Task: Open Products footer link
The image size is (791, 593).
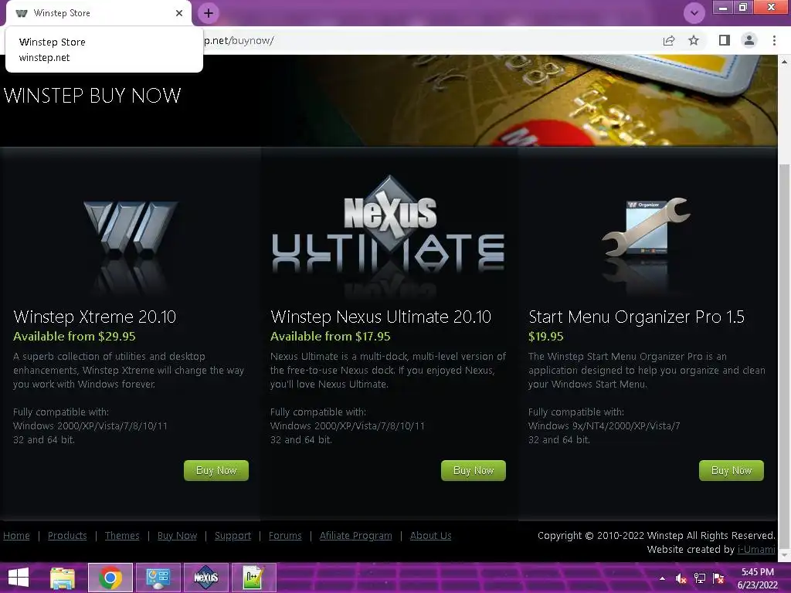Action: point(67,536)
